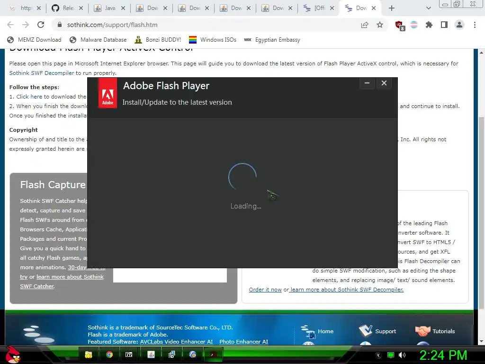Image resolution: width=485 pixels, height=364 pixels.
Task: Click the Sothink SWF Decompiler link in the intro
Action: 42,73
